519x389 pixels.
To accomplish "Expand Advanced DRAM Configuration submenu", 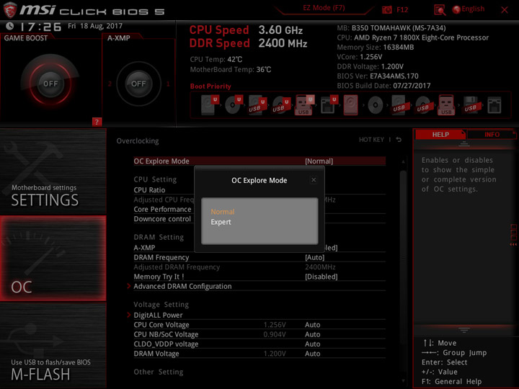I will click(182, 286).
